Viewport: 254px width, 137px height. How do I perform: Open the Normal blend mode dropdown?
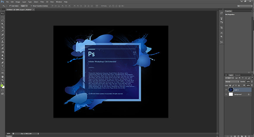232,81
